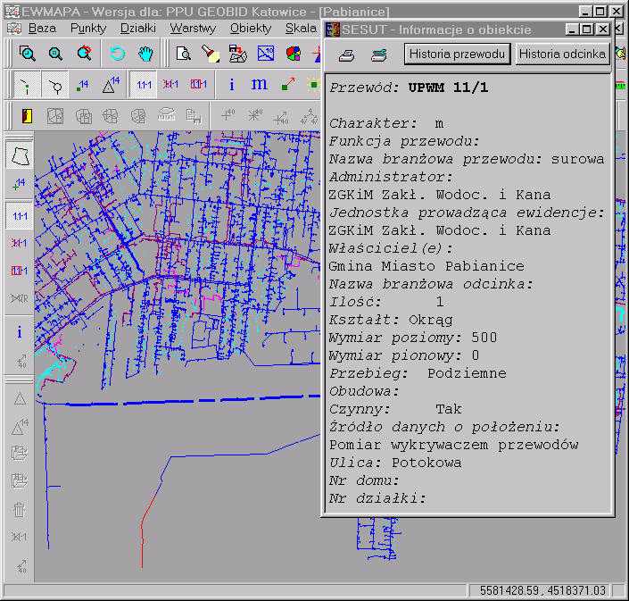Select the polygon tool in the left sidebar
This screenshot has height=601, width=629.
coord(20,154)
